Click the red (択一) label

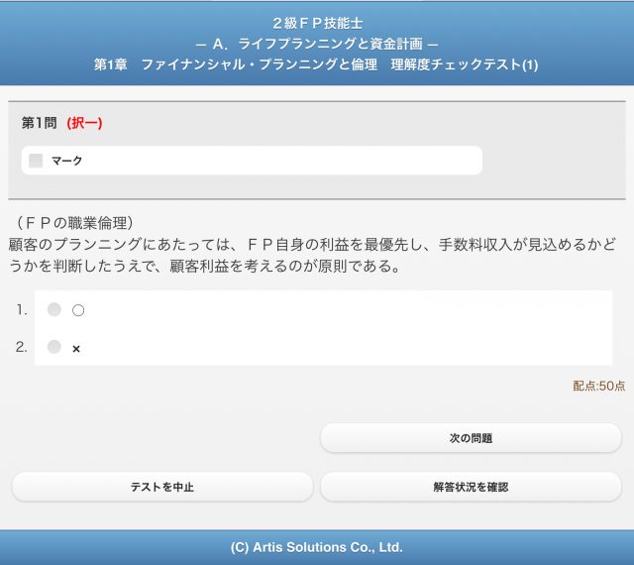click(84, 123)
